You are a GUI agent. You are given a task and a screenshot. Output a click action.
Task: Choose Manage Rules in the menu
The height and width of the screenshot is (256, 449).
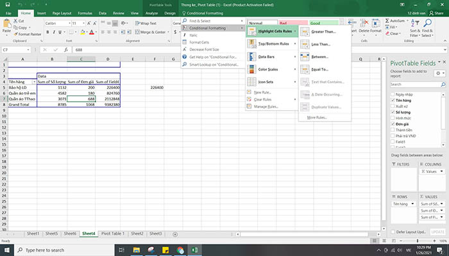271,107
